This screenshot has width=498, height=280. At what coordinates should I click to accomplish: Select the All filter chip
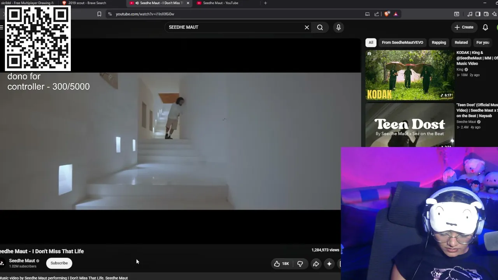tap(371, 42)
